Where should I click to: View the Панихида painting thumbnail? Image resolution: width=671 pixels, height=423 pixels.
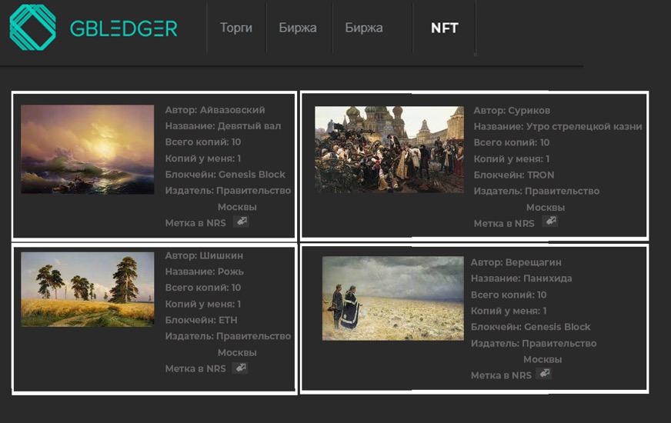[393, 298]
